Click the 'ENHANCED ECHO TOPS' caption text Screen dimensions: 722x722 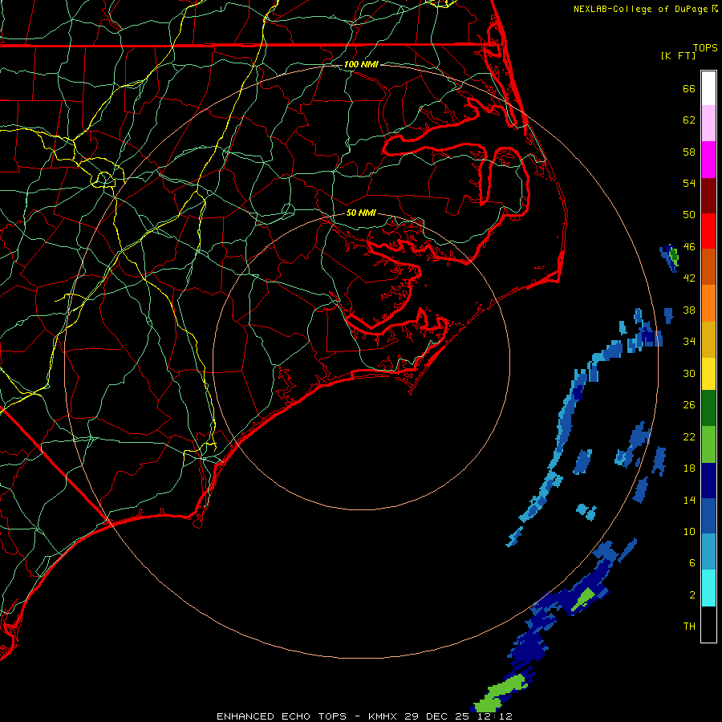(282, 716)
